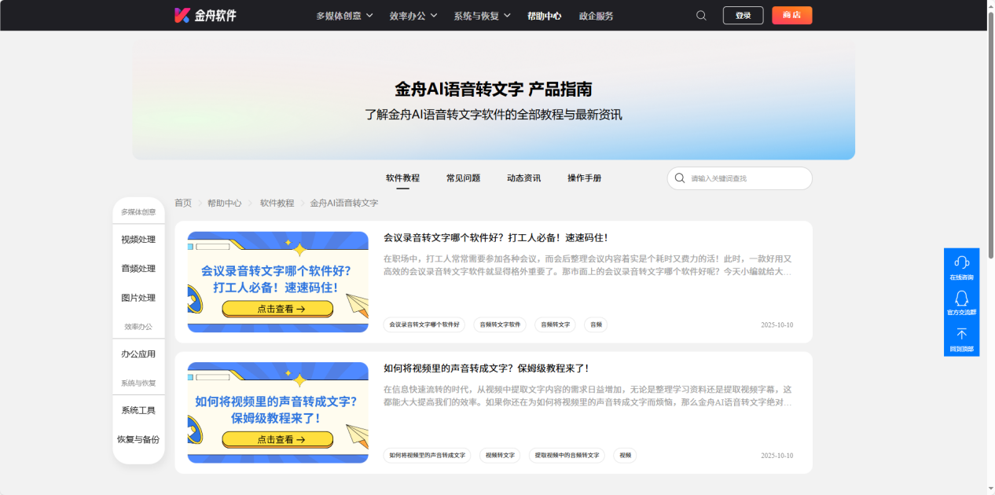This screenshot has width=995, height=495.
Task: Click the 视频转文字 tag
Action: tap(500, 455)
